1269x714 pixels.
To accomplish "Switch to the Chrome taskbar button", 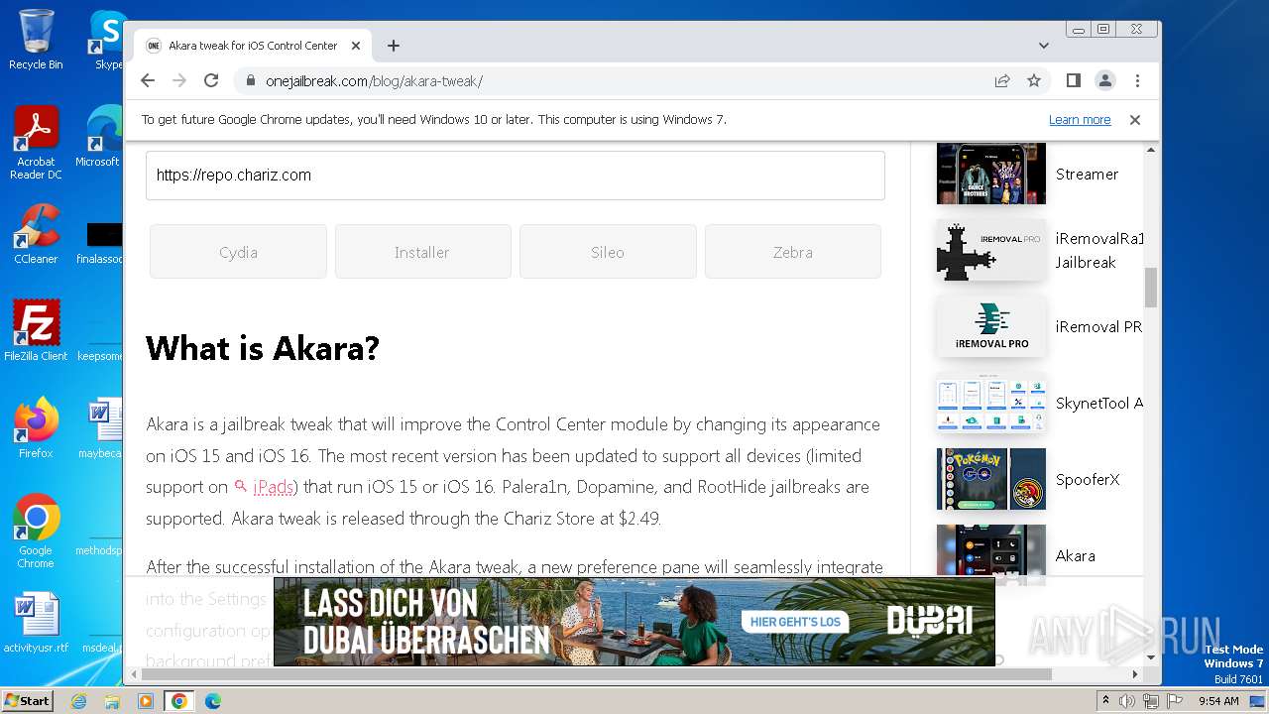I will tap(179, 701).
